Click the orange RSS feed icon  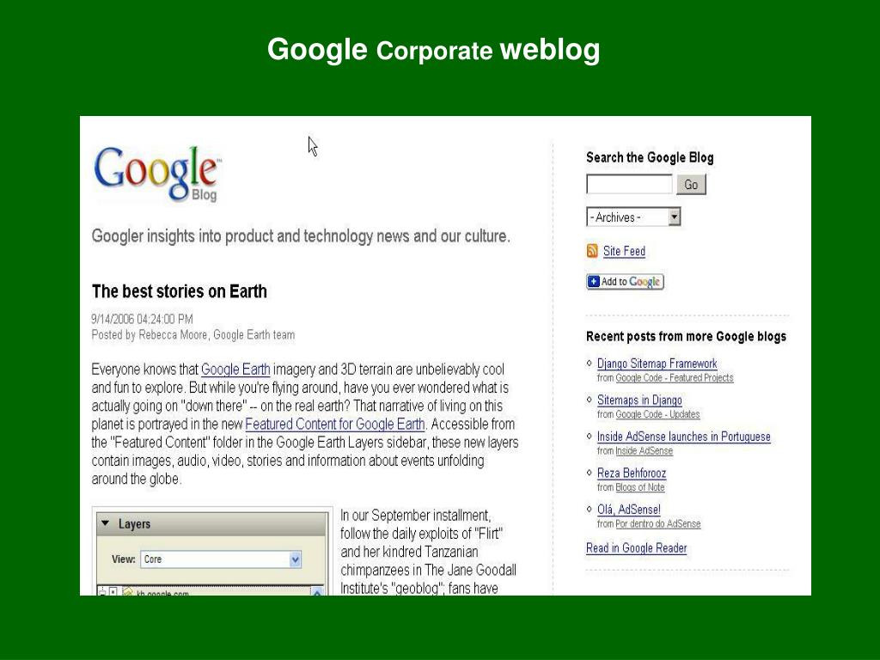(x=592, y=251)
